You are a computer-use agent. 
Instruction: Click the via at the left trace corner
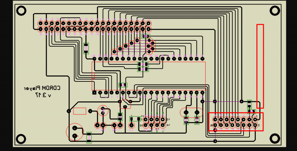click(x=69, y=110)
